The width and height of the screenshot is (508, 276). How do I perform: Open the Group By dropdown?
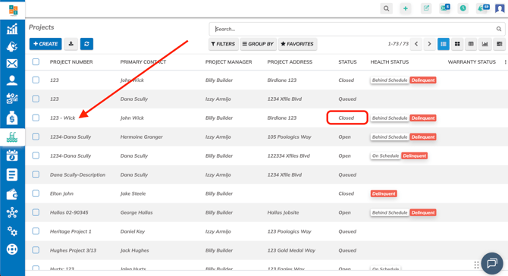coord(259,44)
